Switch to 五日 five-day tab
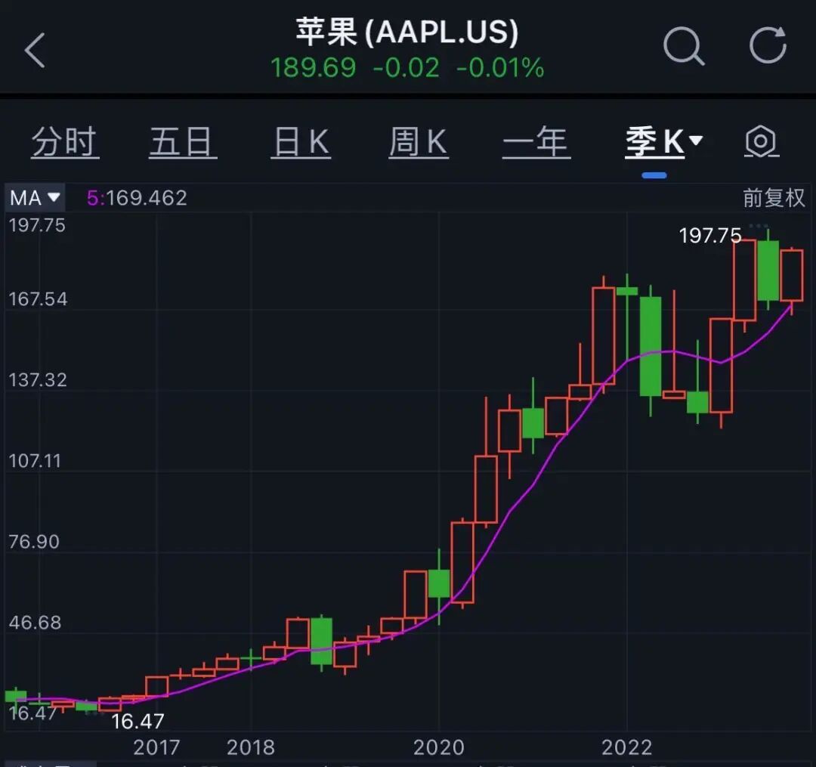 182,141
